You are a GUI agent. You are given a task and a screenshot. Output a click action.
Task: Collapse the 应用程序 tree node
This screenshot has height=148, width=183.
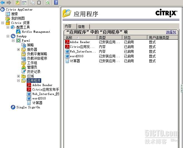(18, 81)
